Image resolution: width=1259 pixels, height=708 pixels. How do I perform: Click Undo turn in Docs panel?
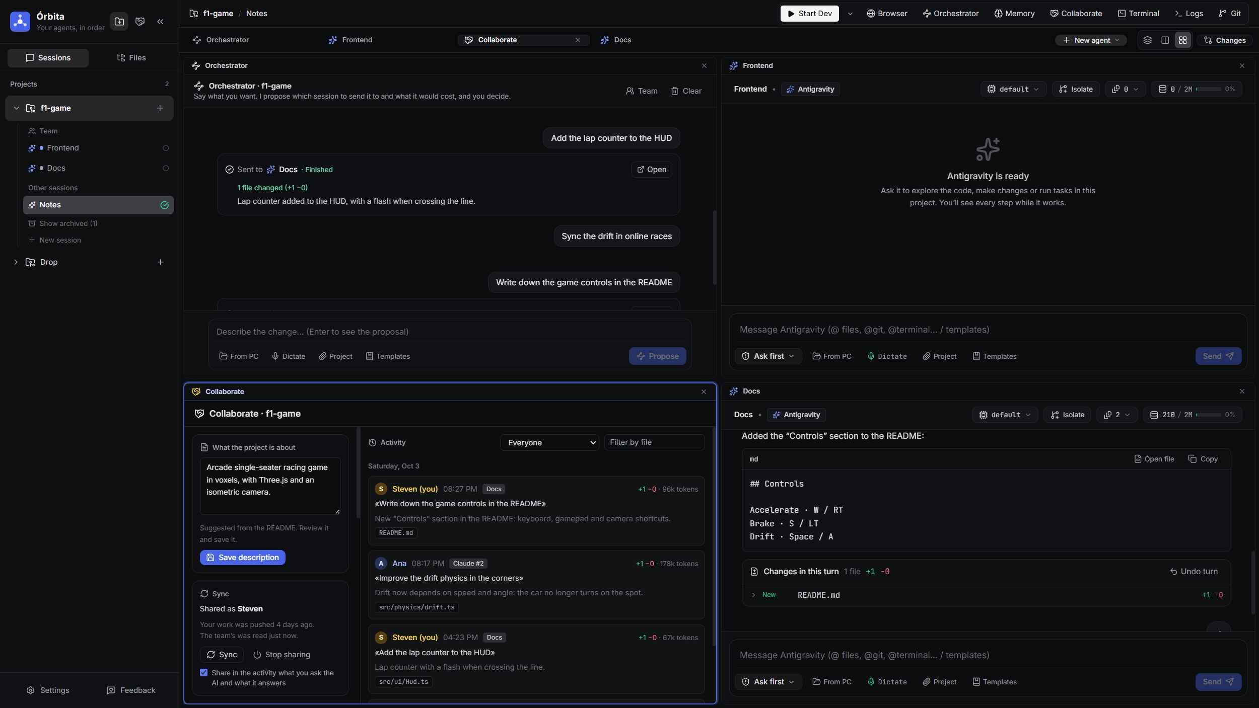pyautogui.click(x=1194, y=572)
